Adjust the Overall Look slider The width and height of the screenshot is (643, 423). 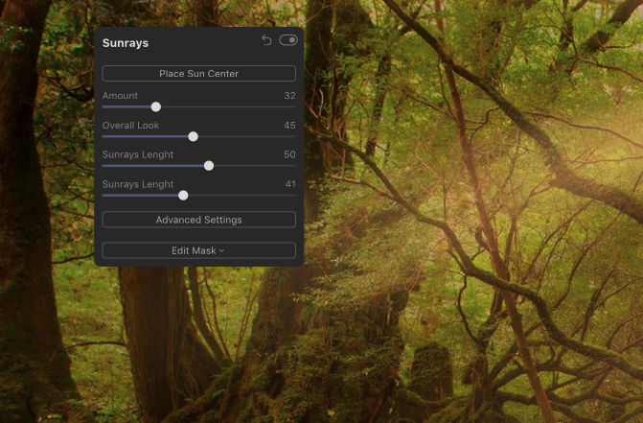click(x=194, y=136)
